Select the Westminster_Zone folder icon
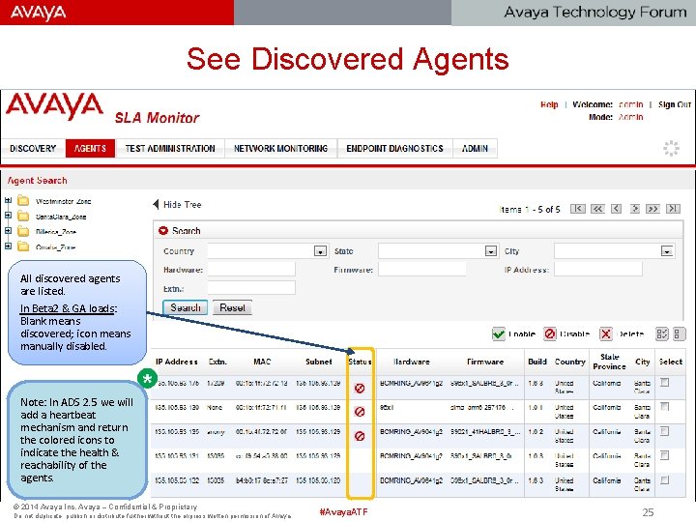 [x=23, y=201]
